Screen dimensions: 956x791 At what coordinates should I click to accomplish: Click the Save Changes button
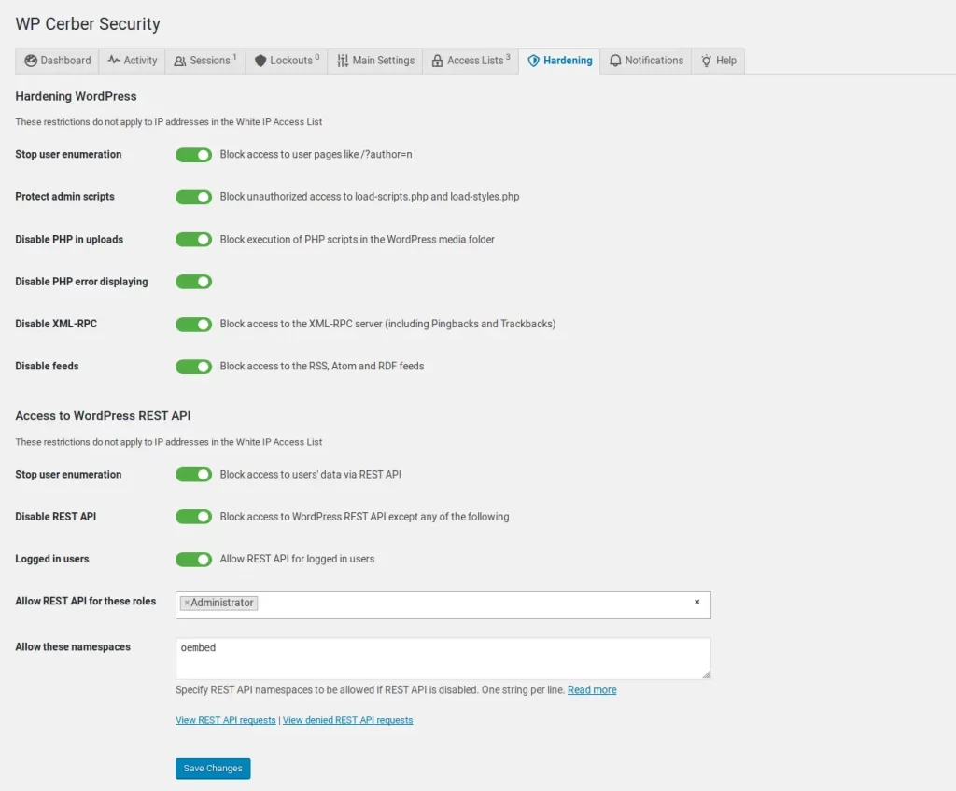213,769
